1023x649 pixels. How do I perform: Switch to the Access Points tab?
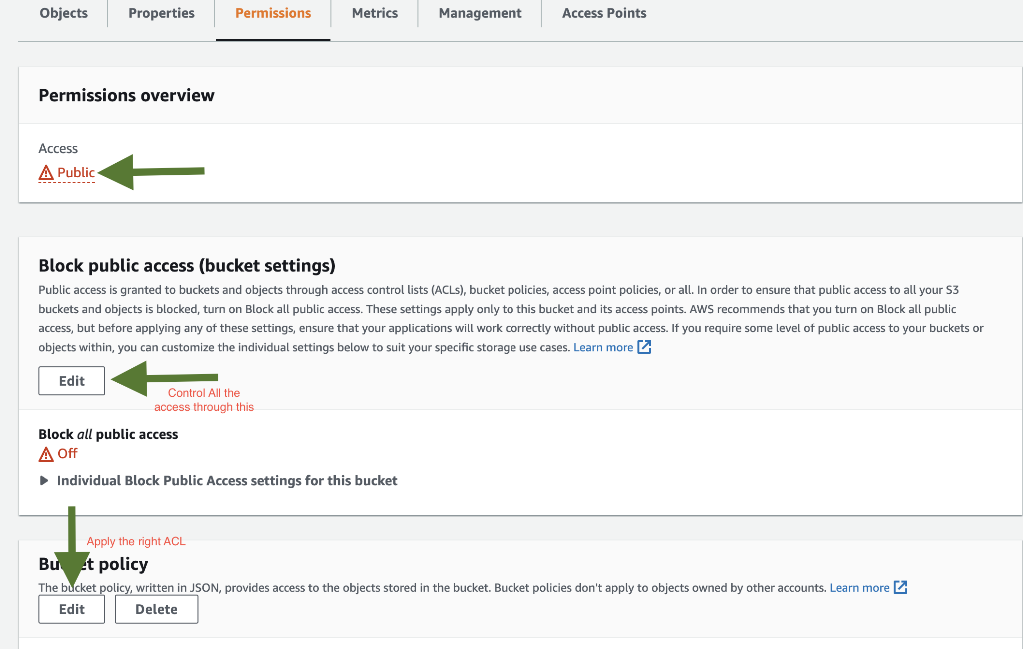point(604,13)
